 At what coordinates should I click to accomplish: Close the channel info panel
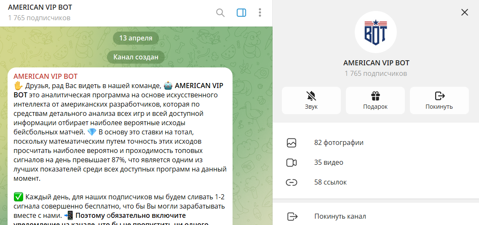[x=464, y=12]
